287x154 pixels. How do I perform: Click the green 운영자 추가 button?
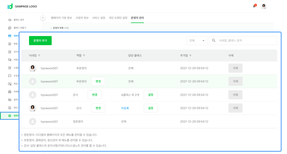tap(40, 40)
